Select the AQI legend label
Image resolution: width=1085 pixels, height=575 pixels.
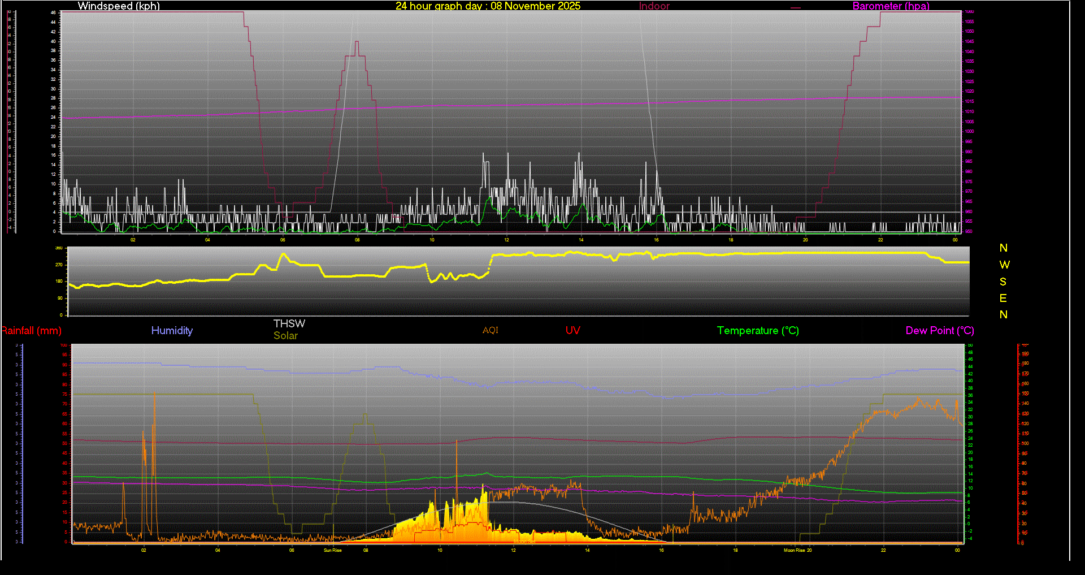click(x=491, y=330)
